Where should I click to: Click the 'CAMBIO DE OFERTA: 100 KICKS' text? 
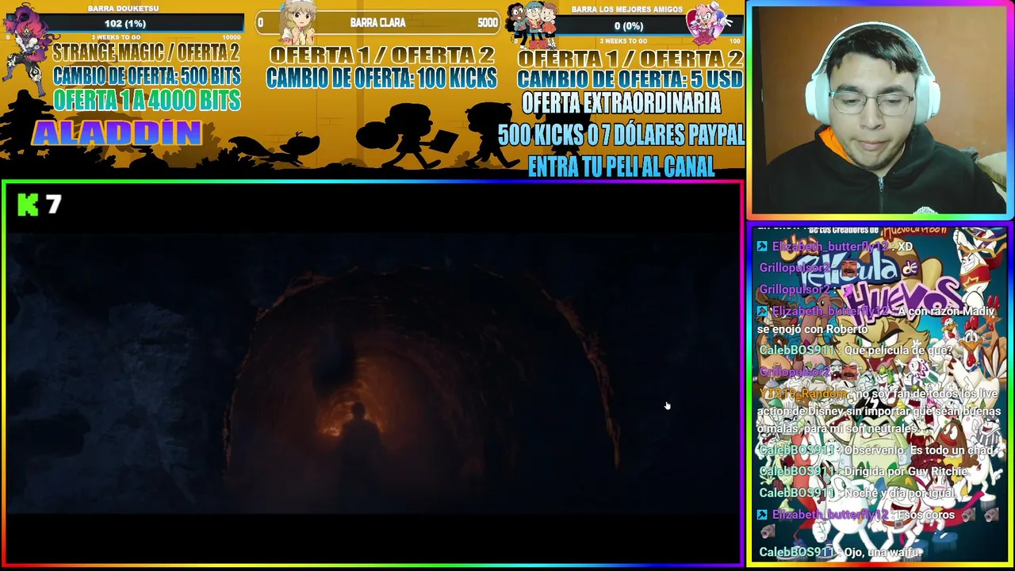click(381, 78)
